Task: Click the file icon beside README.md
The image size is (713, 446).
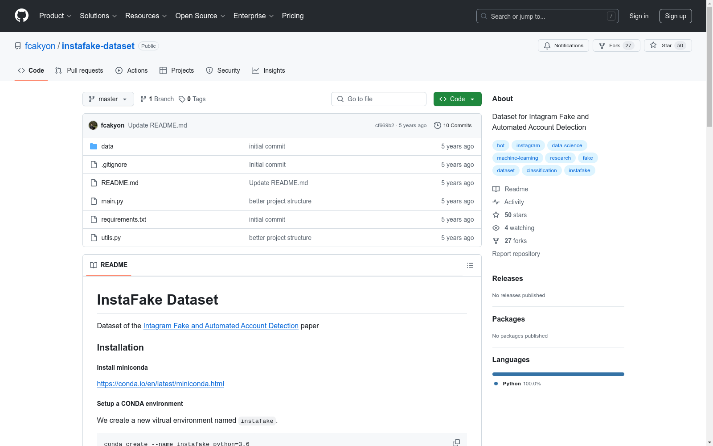Action: 94,183
